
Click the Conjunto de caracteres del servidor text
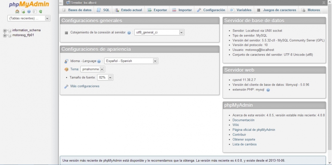click(273, 55)
